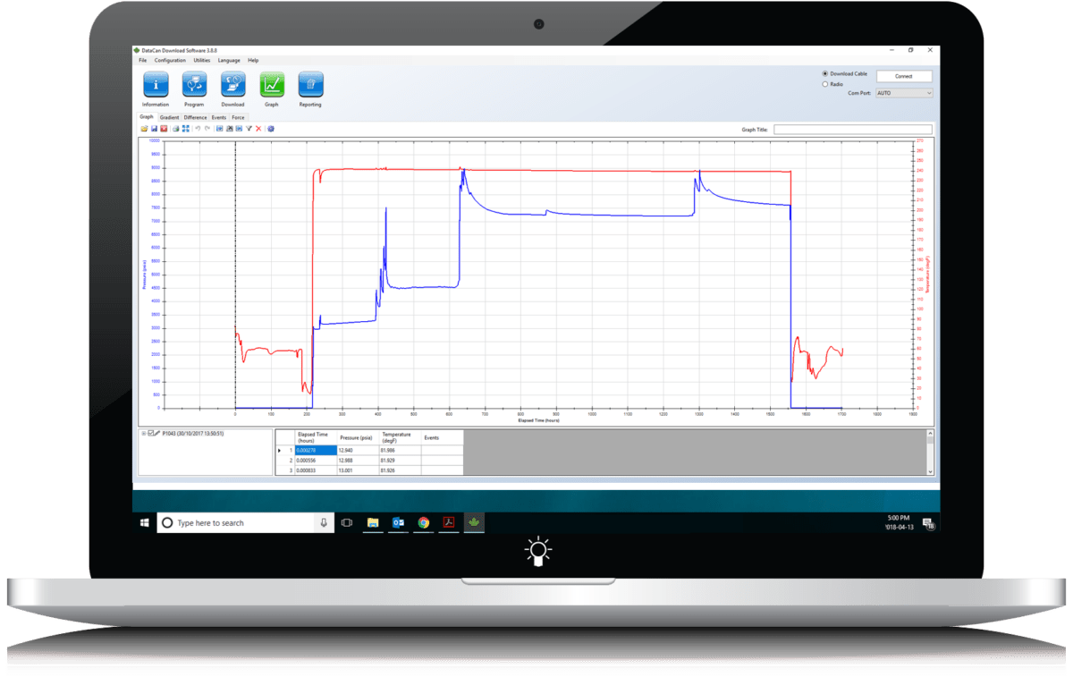Click the print icon in the graph toolbar

click(175, 129)
